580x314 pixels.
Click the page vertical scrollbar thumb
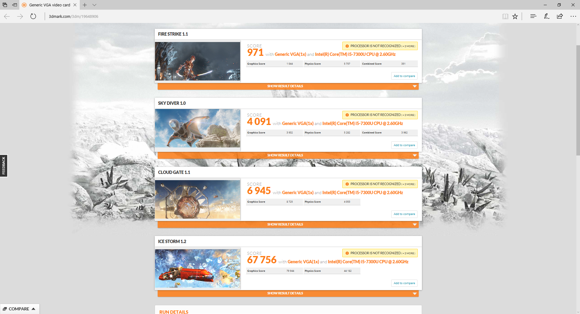click(578, 100)
